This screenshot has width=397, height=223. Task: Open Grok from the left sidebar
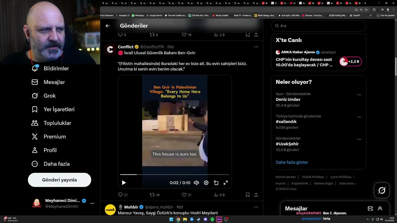tap(43, 96)
